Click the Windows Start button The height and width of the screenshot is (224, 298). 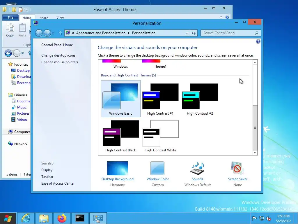[x=8, y=218]
